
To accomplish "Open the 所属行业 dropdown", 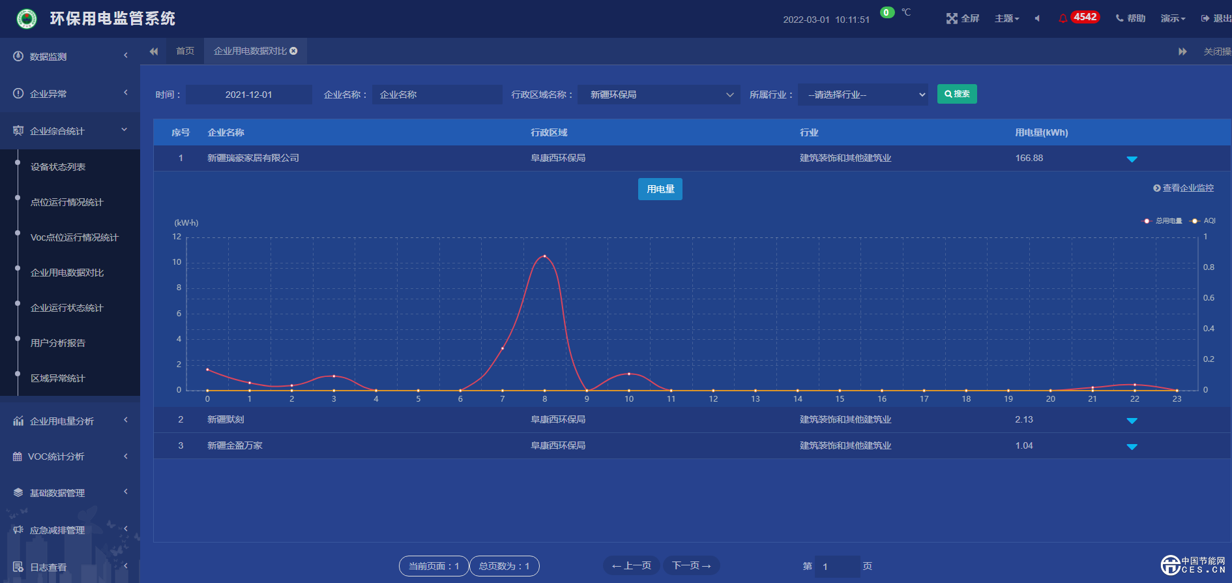I will click(x=863, y=95).
